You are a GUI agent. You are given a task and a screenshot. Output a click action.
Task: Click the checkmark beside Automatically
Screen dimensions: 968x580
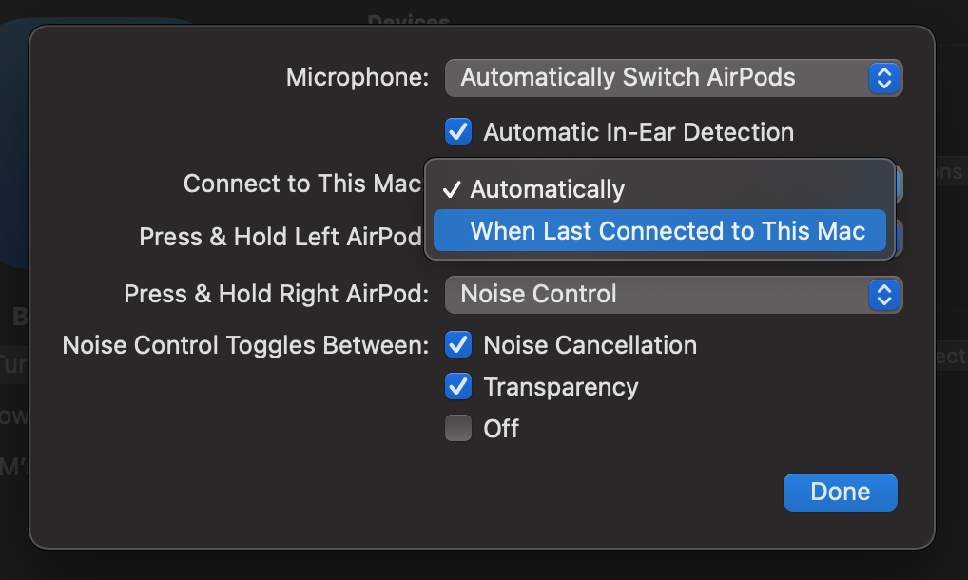(454, 189)
